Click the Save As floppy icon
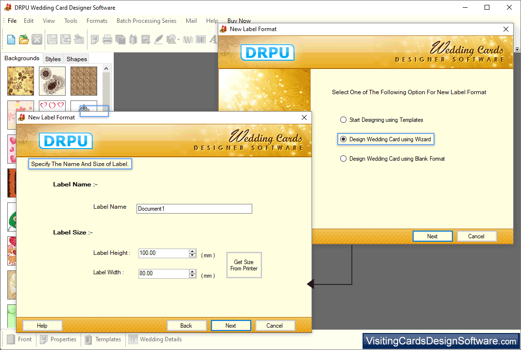 66,39
